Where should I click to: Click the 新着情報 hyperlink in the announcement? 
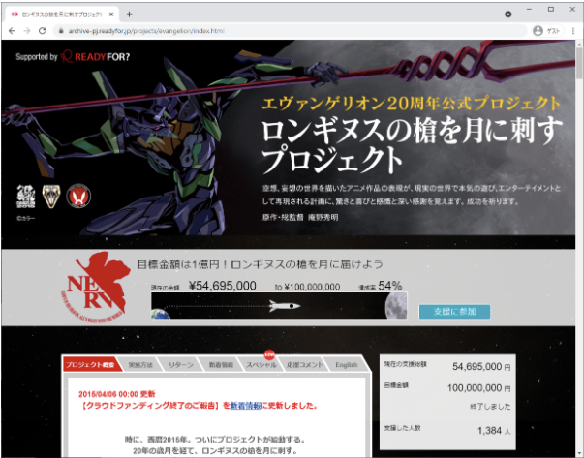coord(245,406)
